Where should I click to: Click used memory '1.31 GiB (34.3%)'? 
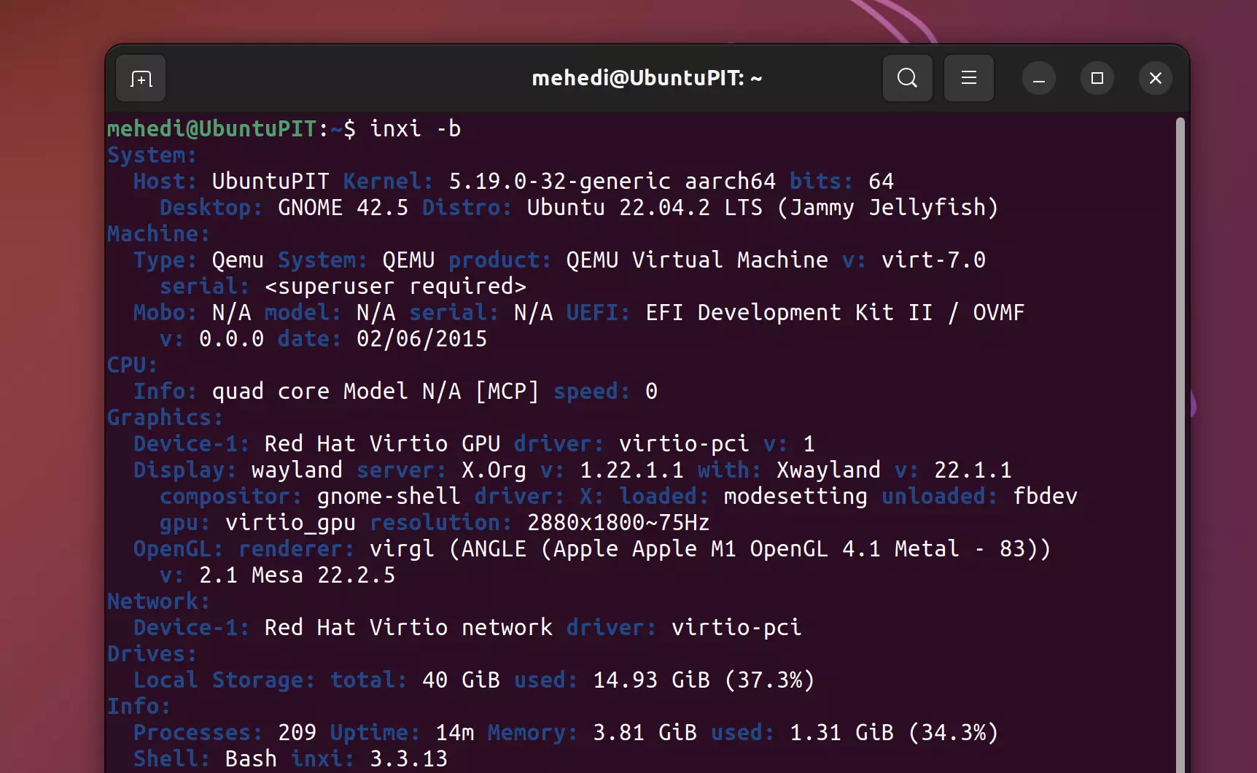(894, 733)
